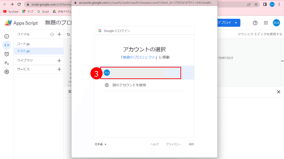Click the main browser address bar
284x159 pixels.
point(51,4)
